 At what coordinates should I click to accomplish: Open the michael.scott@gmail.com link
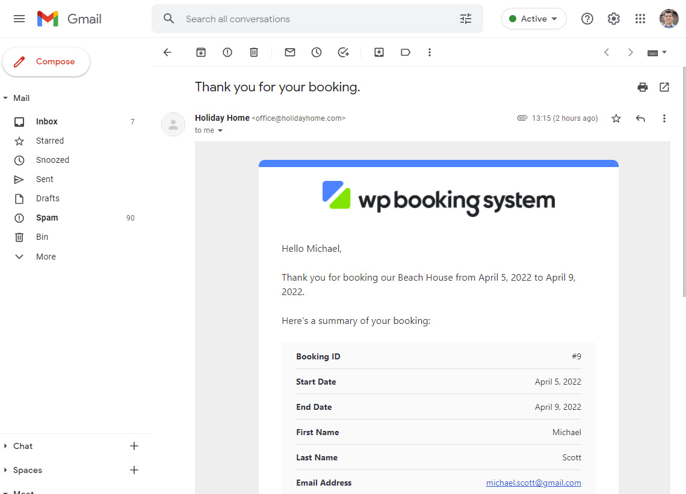[533, 483]
